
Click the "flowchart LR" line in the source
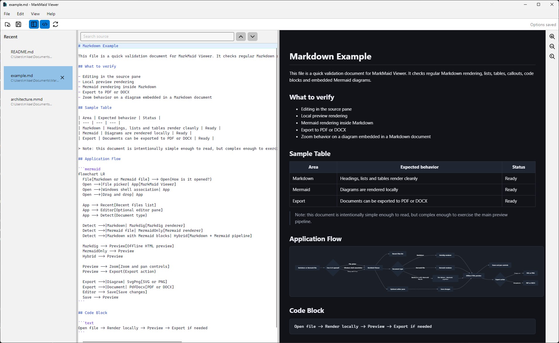pyautogui.click(x=92, y=174)
